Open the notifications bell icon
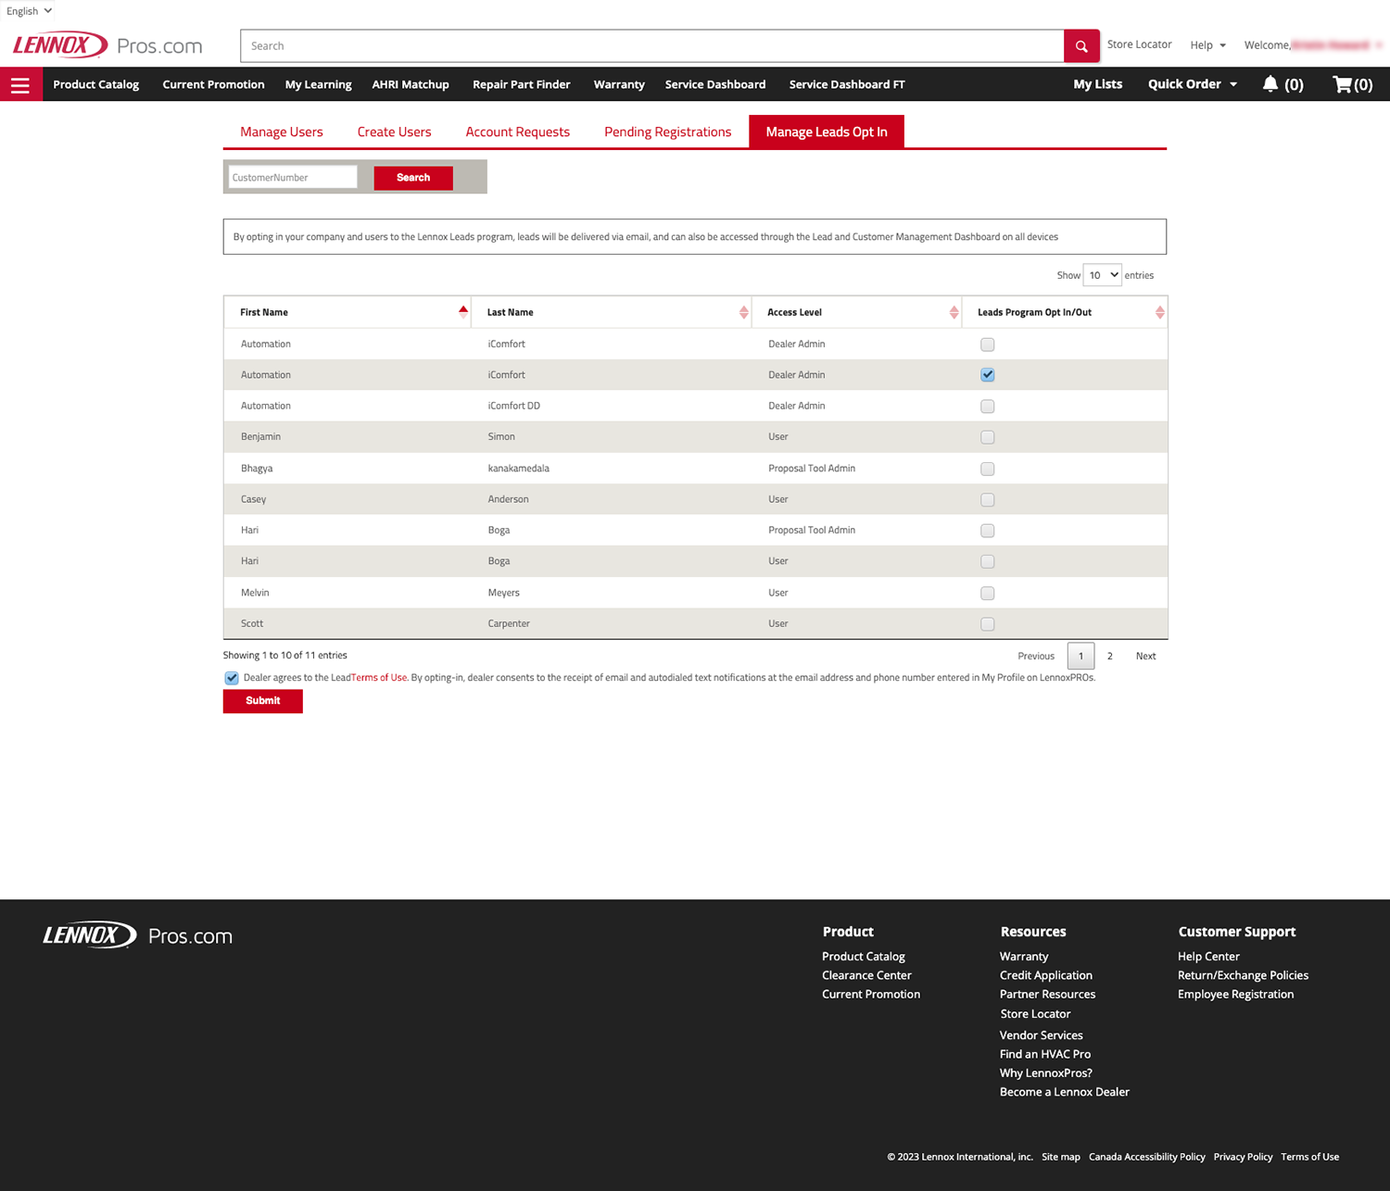 (x=1270, y=84)
